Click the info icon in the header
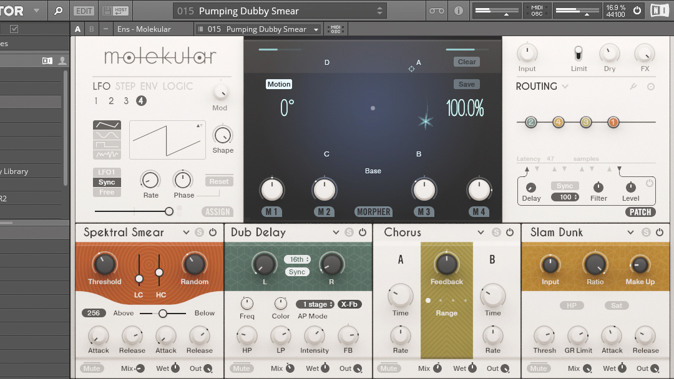The image size is (674, 379). [459, 11]
